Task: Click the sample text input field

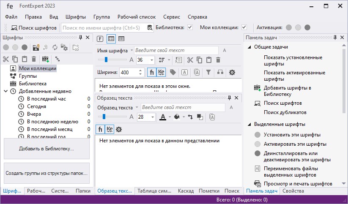Action: 183,107
